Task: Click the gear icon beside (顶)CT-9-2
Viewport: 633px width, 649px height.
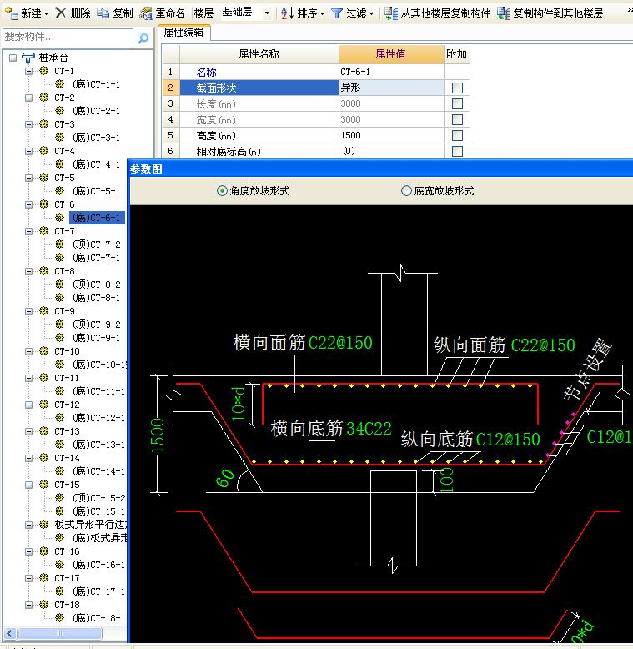Action: point(59,324)
